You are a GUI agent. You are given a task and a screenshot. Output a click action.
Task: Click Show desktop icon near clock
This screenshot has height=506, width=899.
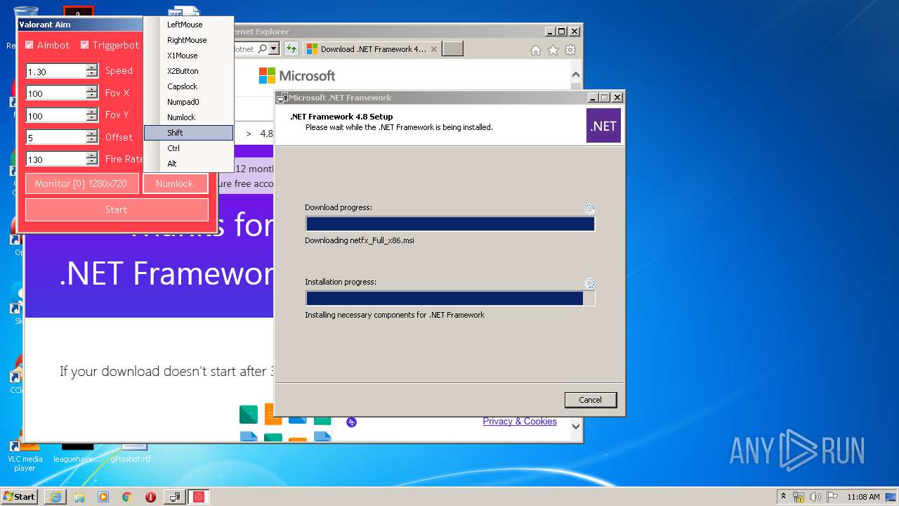[891, 497]
